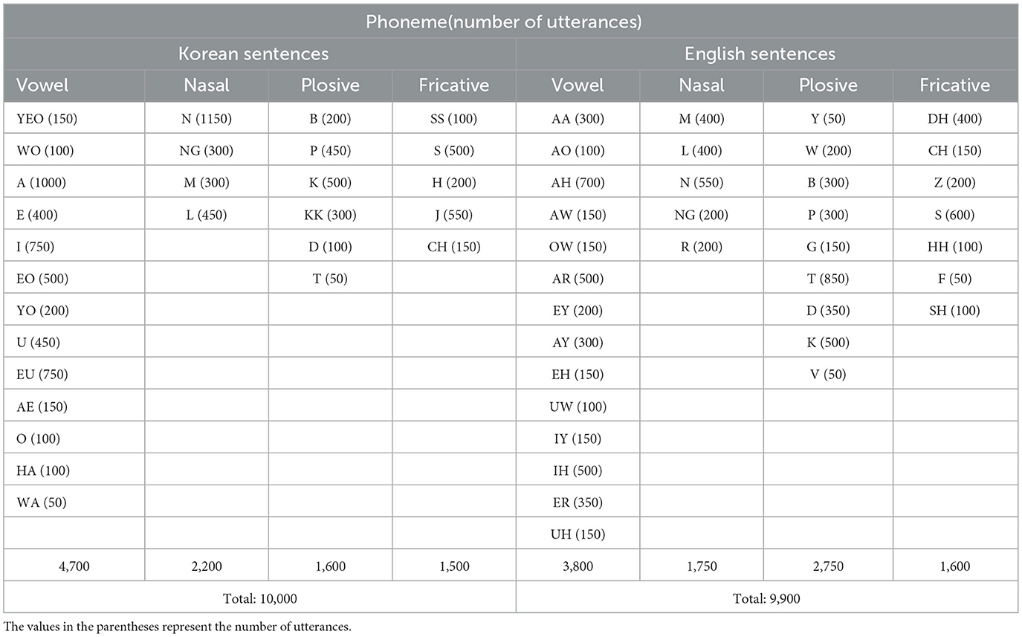Click the "R (200)" nasal cell
This screenshot has width=1022, height=637.
click(702, 247)
